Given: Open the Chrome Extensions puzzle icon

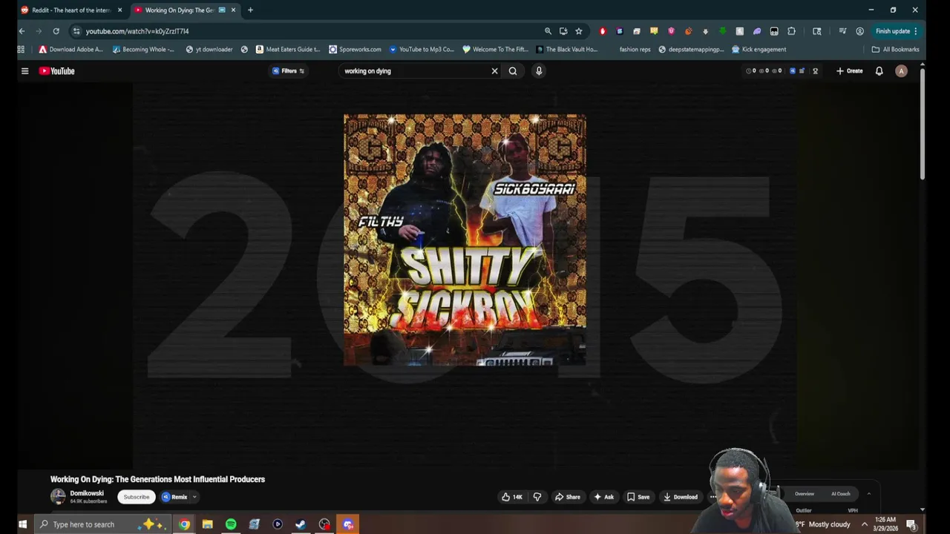Looking at the screenshot, I should (x=791, y=31).
